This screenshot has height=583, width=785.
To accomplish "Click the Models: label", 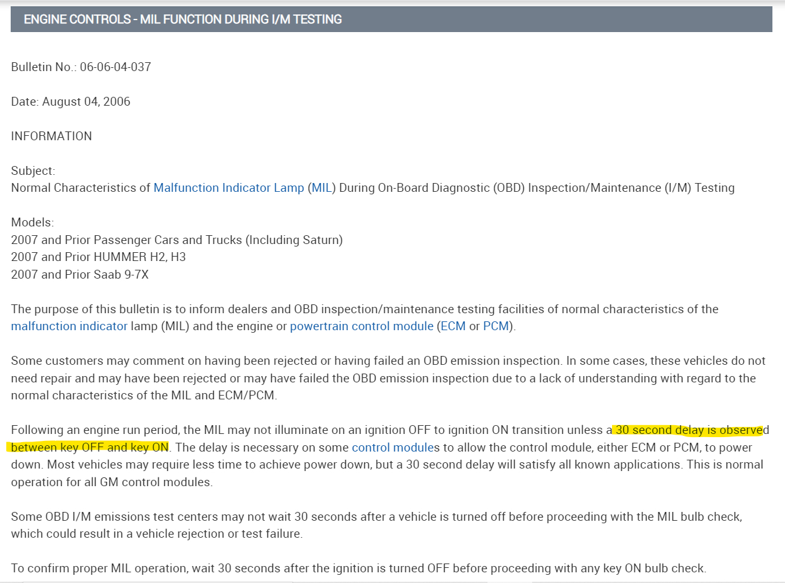I will pyautogui.click(x=33, y=223).
